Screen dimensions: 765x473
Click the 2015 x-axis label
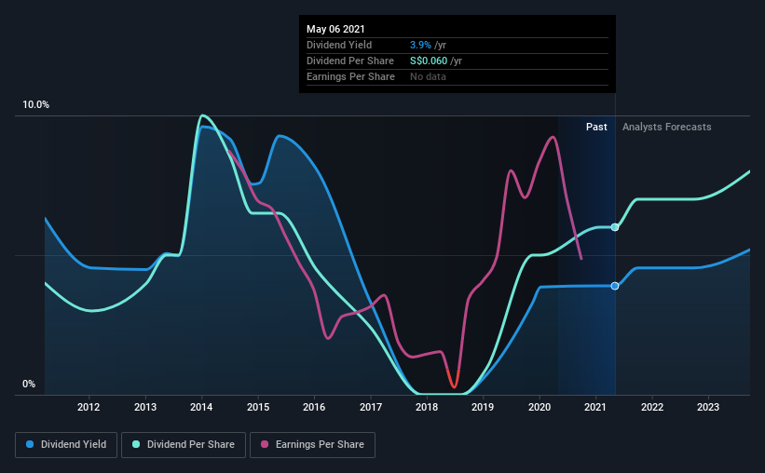(x=257, y=407)
